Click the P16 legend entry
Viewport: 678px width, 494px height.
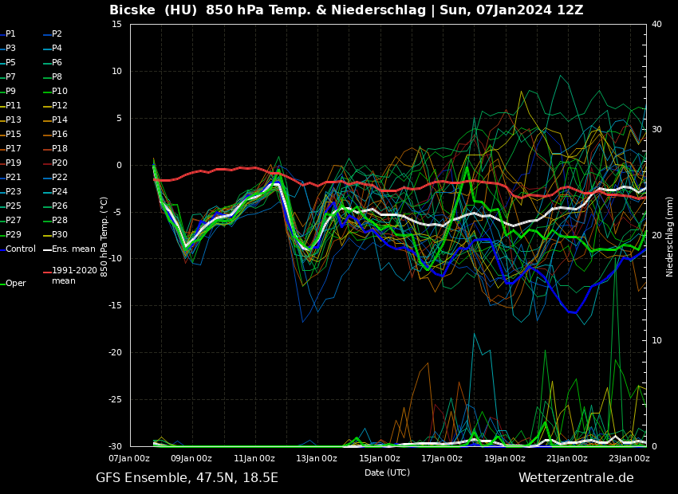click(x=60, y=135)
